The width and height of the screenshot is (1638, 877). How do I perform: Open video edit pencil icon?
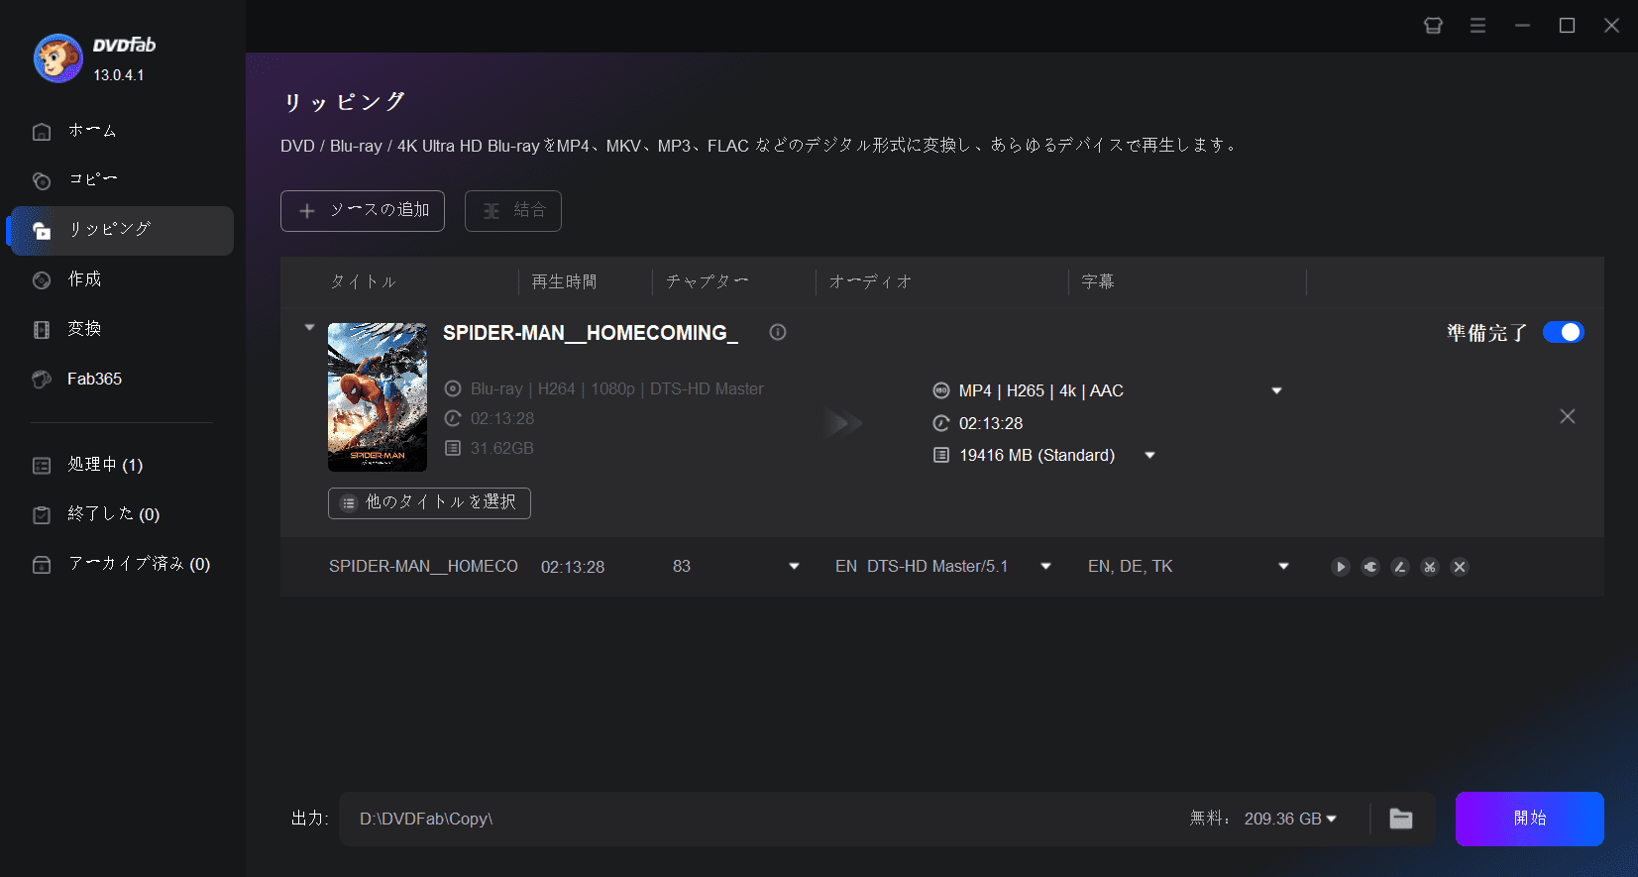(1400, 567)
